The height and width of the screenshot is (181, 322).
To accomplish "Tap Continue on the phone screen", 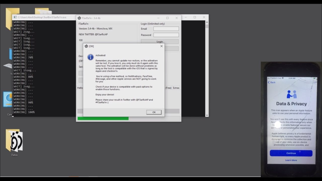I will 291,153.
